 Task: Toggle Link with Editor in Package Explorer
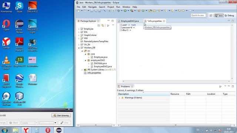(x=103, y=25)
